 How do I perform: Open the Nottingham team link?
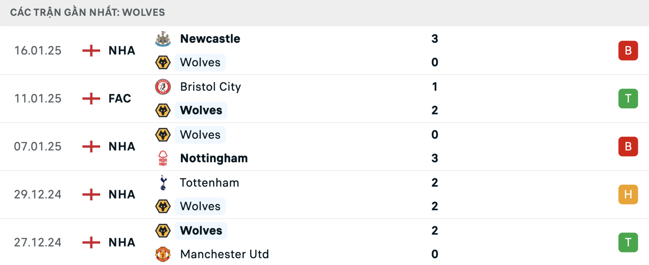click(214, 158)
